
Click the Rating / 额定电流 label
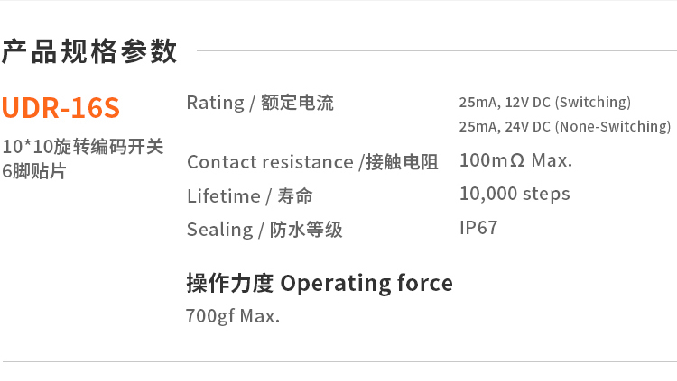coord(260,103)
